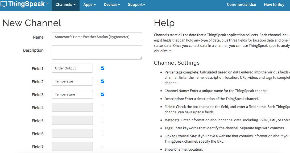Toggle off the Field 3 checkbox

pyautogui.click(x=103, y=94)
